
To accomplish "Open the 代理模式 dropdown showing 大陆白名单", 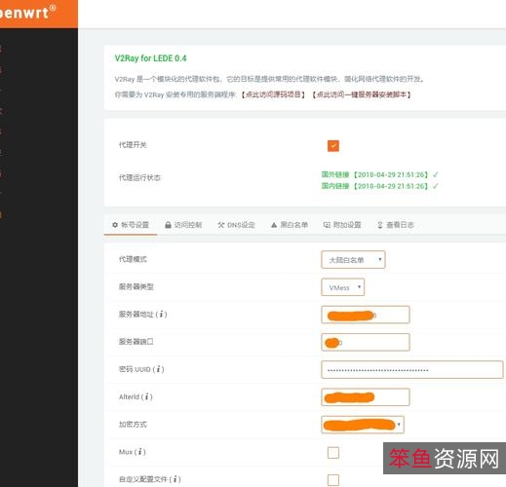I will coord(353,260).
